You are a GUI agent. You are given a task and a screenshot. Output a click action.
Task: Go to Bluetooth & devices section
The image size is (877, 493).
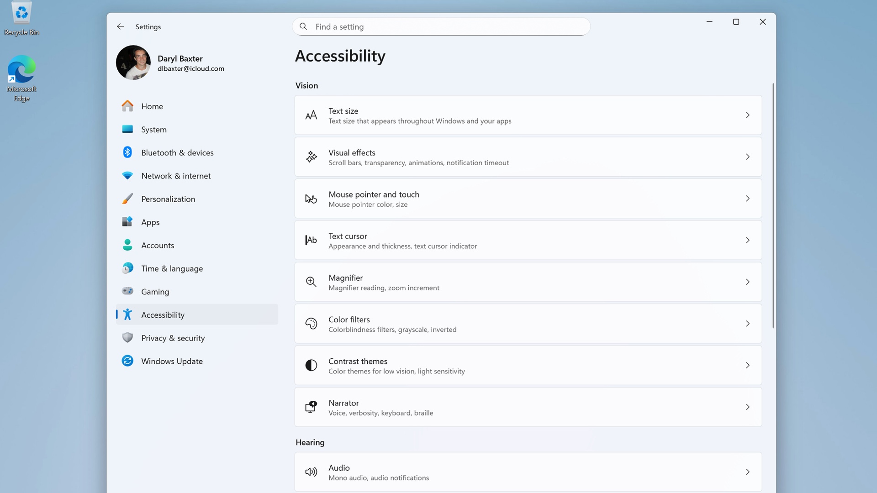[x=177, y=152]
